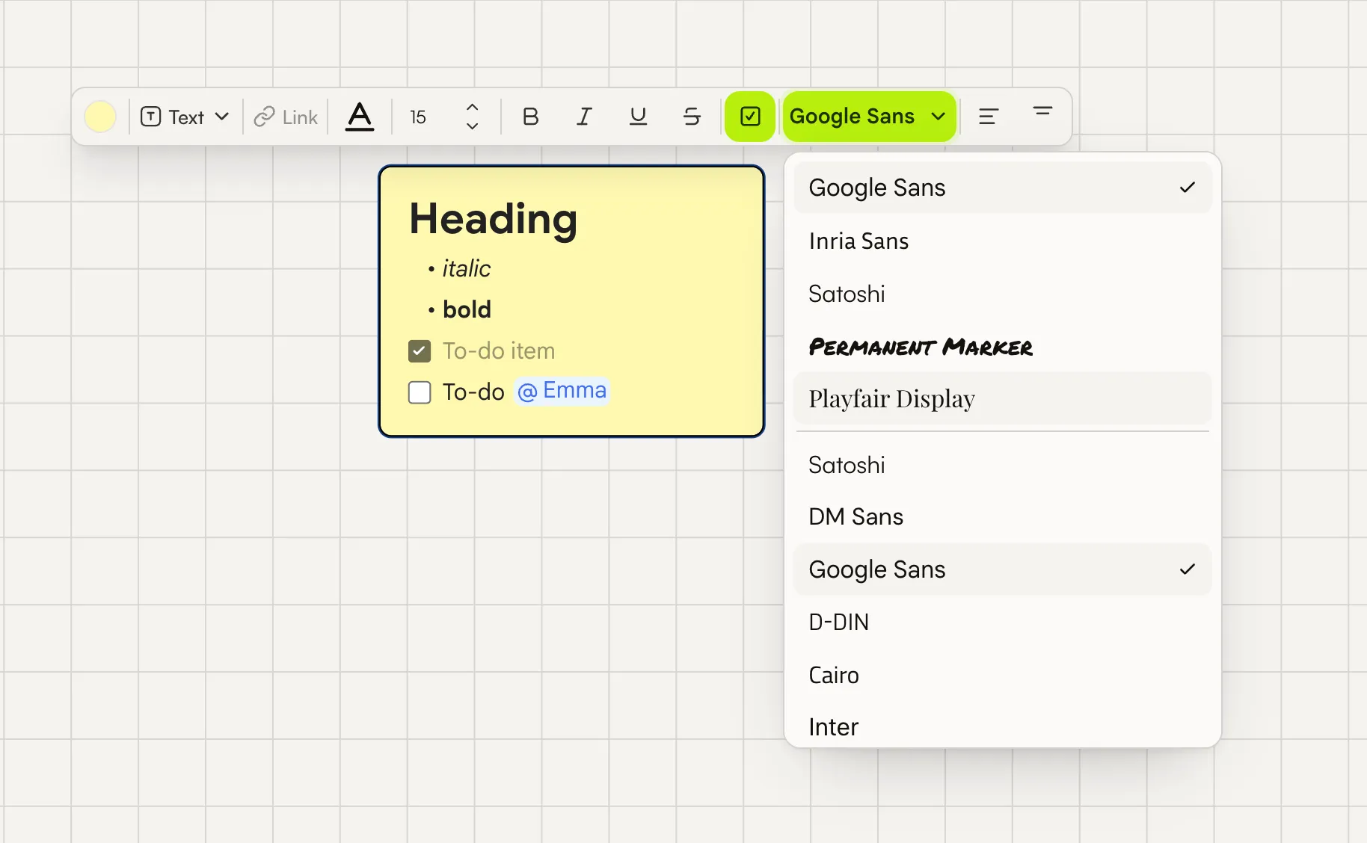Choose Satoshi above Permanent Marker

(x=1002, y=294)
